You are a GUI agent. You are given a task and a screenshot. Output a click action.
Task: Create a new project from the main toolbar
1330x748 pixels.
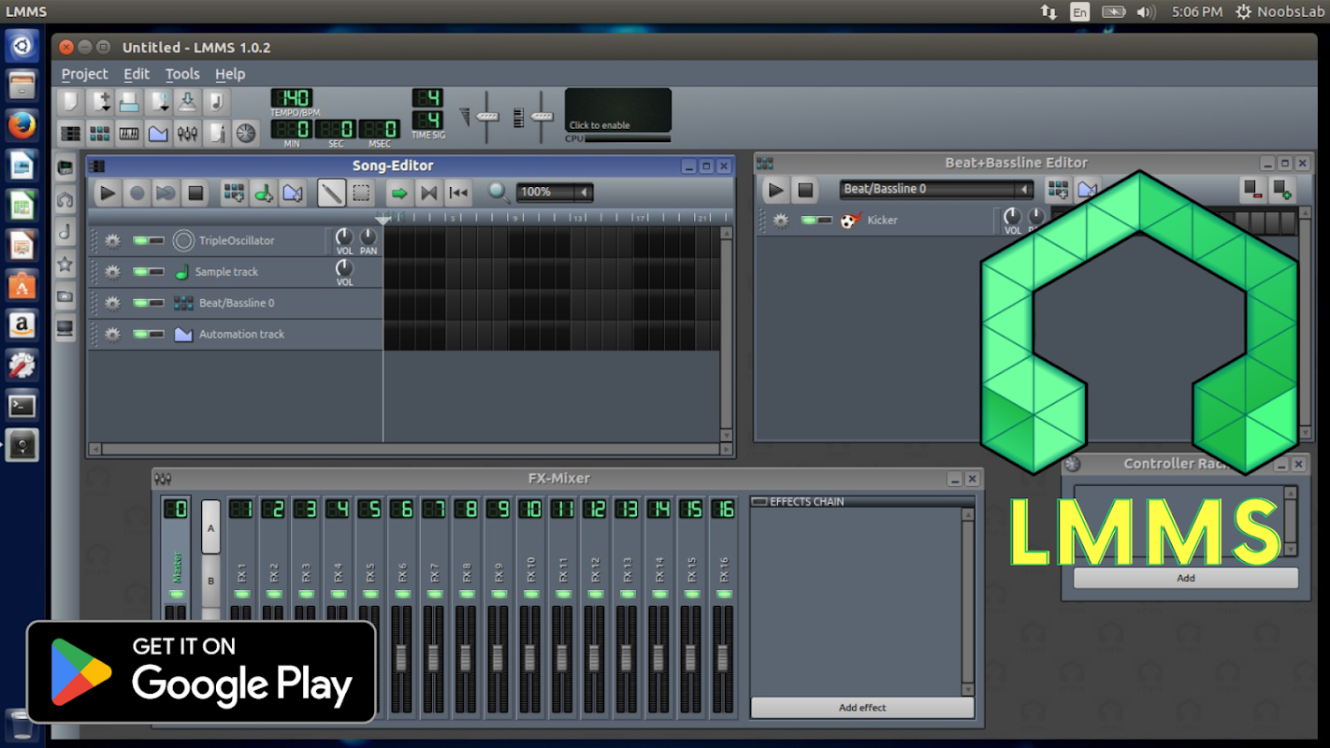(x=71, y=102)
